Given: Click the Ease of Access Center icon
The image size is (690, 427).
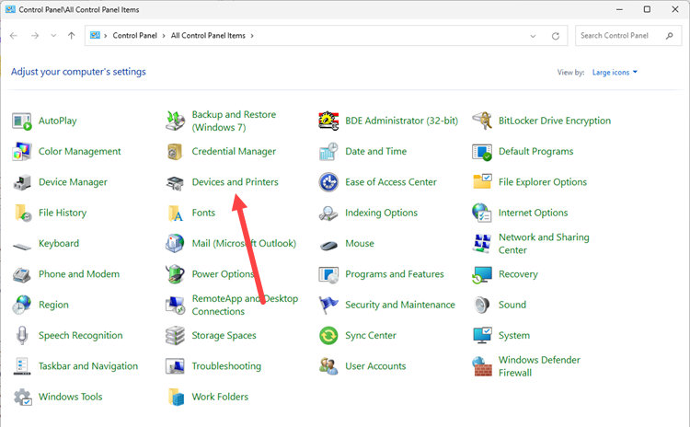Looking at the screenshot, I should click(328, 182).
